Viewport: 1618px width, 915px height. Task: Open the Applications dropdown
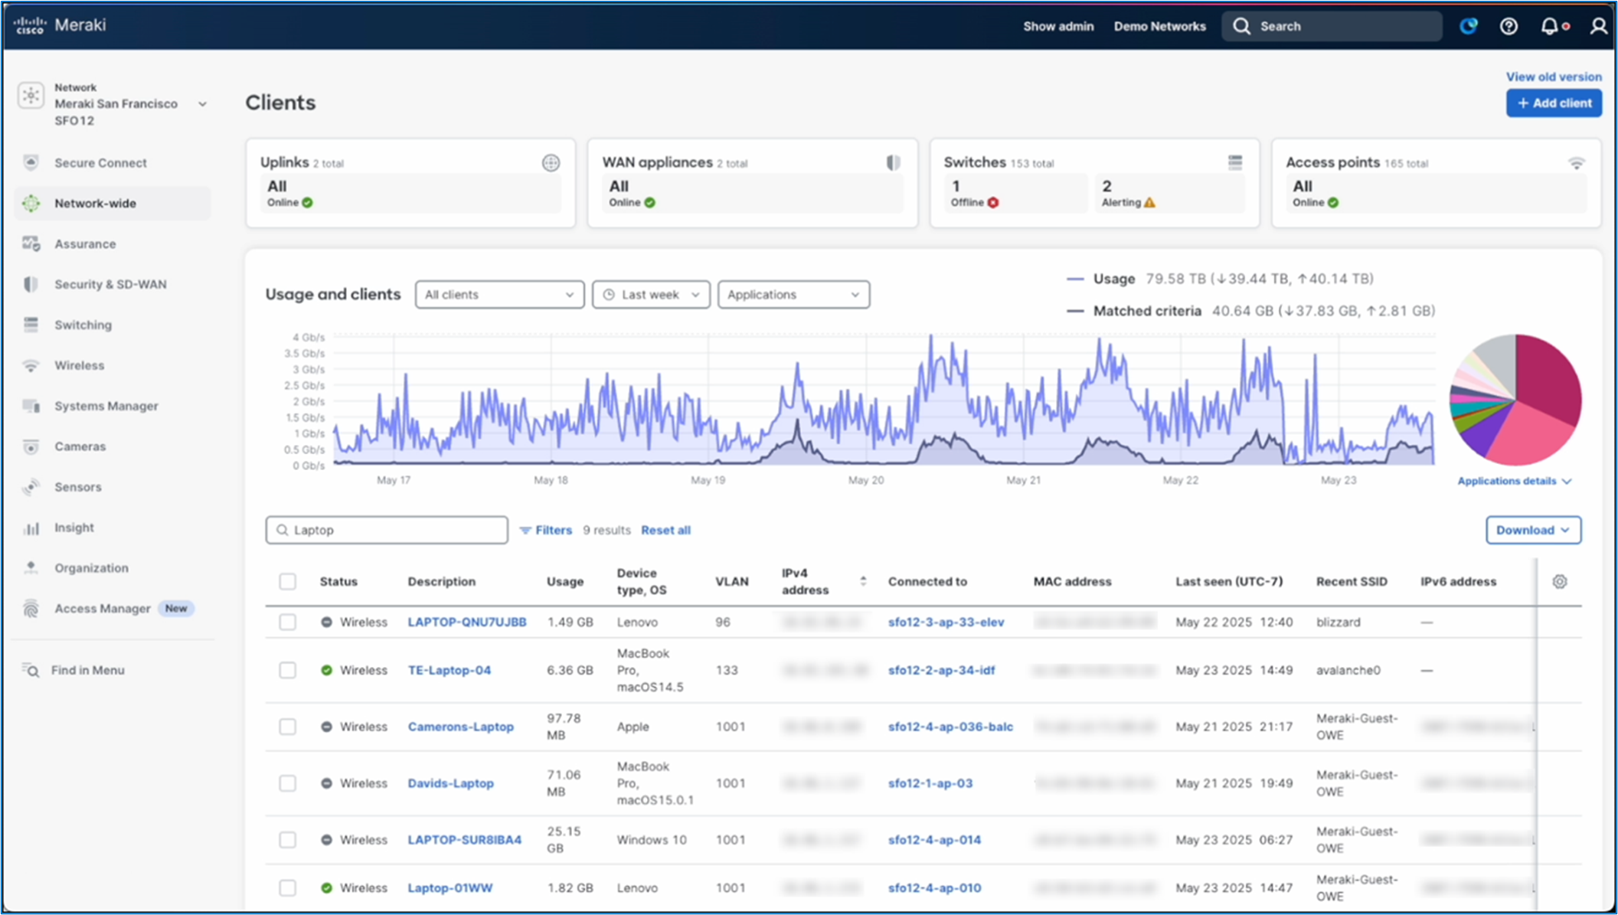(x=793, y=295)
